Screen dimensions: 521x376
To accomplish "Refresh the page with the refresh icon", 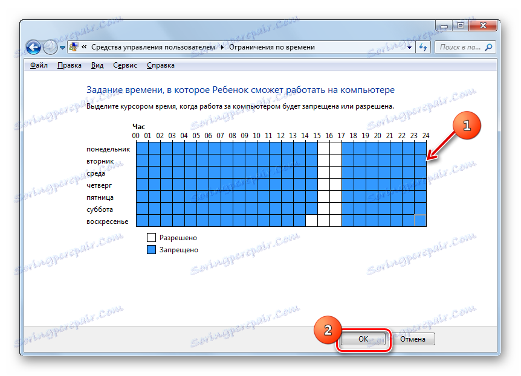I will point(423,48).
